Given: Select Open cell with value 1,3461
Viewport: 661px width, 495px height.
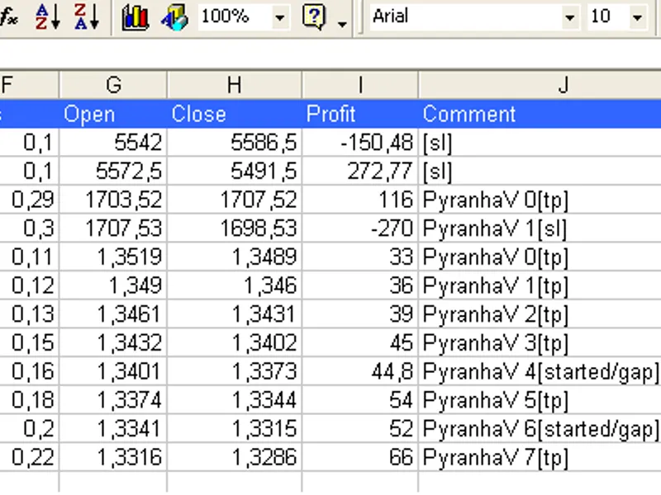Looking at the screenshot, I should [x=113, y=314].
